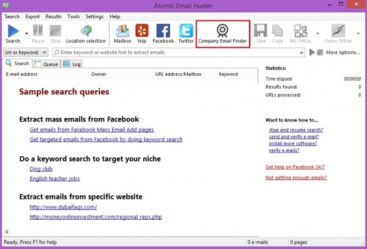Open the Results menu
The width and height of the screenshot is (367, 249).
click(x=53, y=16)
